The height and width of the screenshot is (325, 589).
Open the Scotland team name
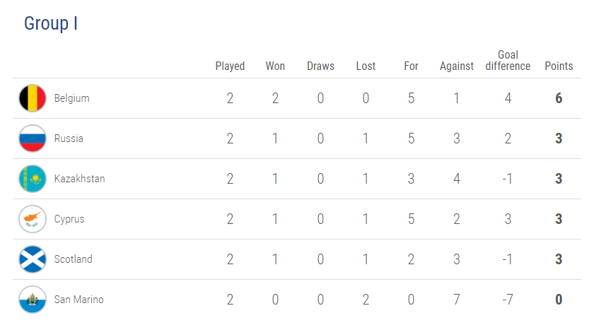(74, 259)
